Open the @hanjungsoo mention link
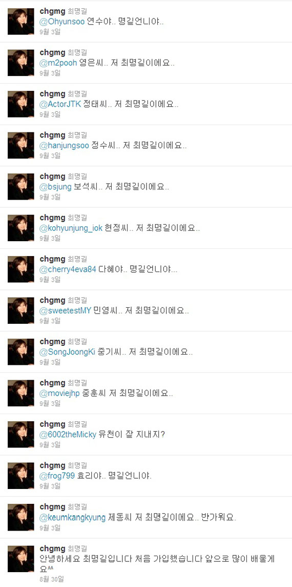Screen dimensions: 292x587 (65, 146)
